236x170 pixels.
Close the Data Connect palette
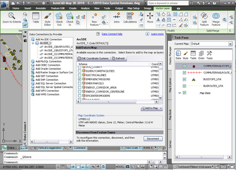tap(25, 32)
